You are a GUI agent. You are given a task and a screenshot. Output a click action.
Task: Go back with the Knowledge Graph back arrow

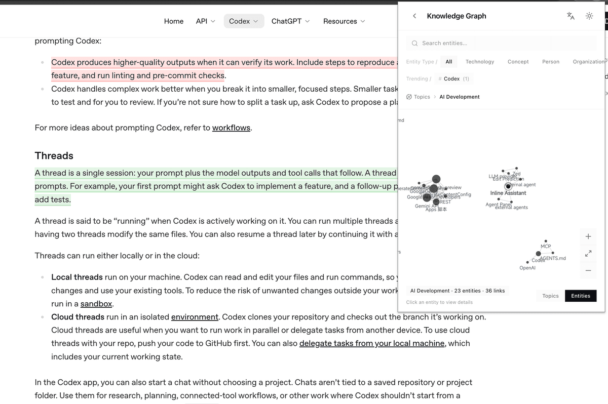point(414,16)
